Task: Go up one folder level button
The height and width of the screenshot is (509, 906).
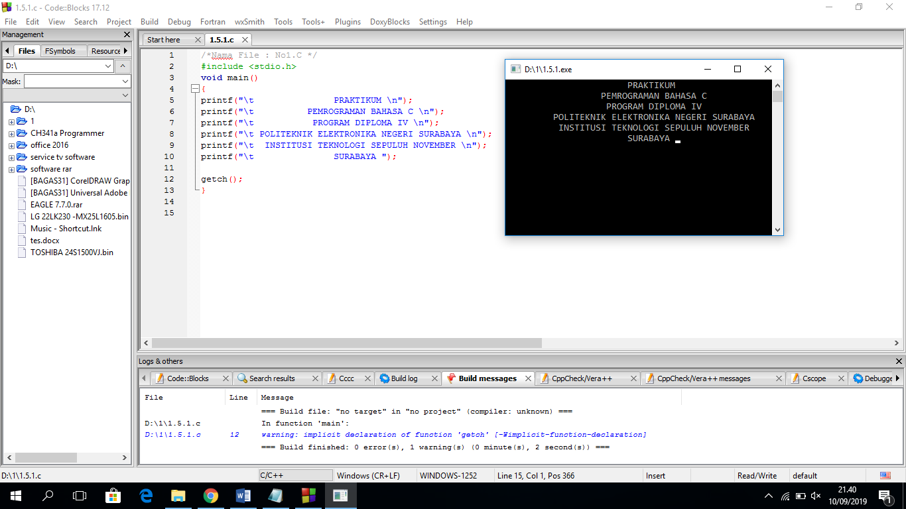Action: tap(123, 66)
